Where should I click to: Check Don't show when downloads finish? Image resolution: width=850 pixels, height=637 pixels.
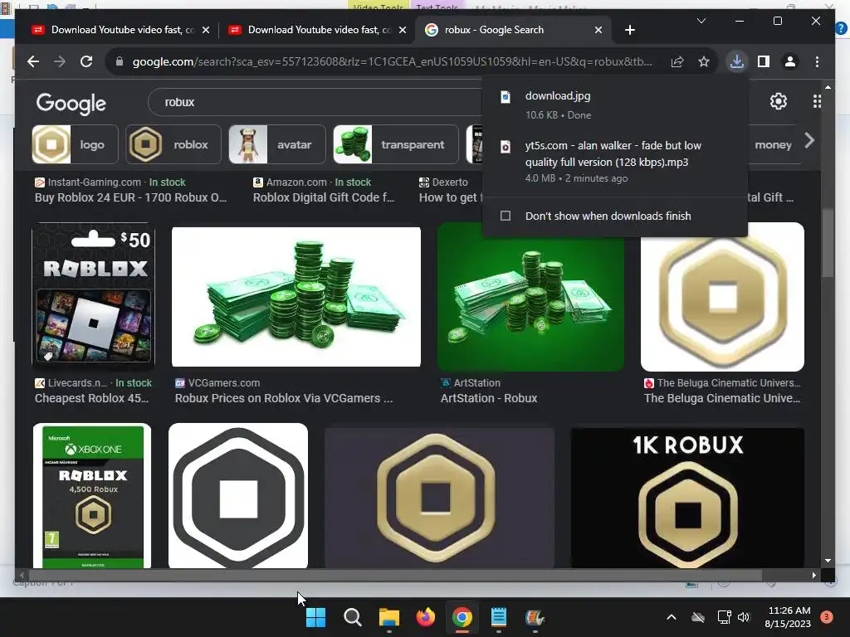click(x=506, y=216)
